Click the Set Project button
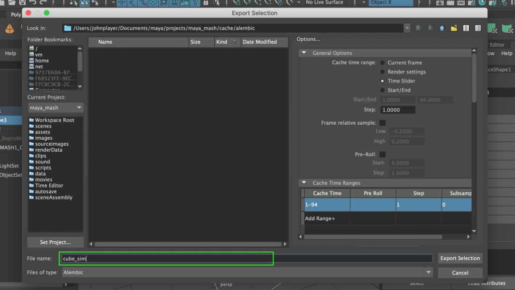The image size is (515, 290). coord(55,242)
